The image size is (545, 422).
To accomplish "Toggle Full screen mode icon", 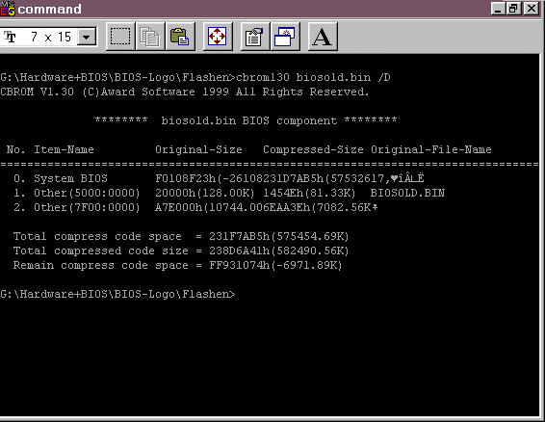I will 218,37.
